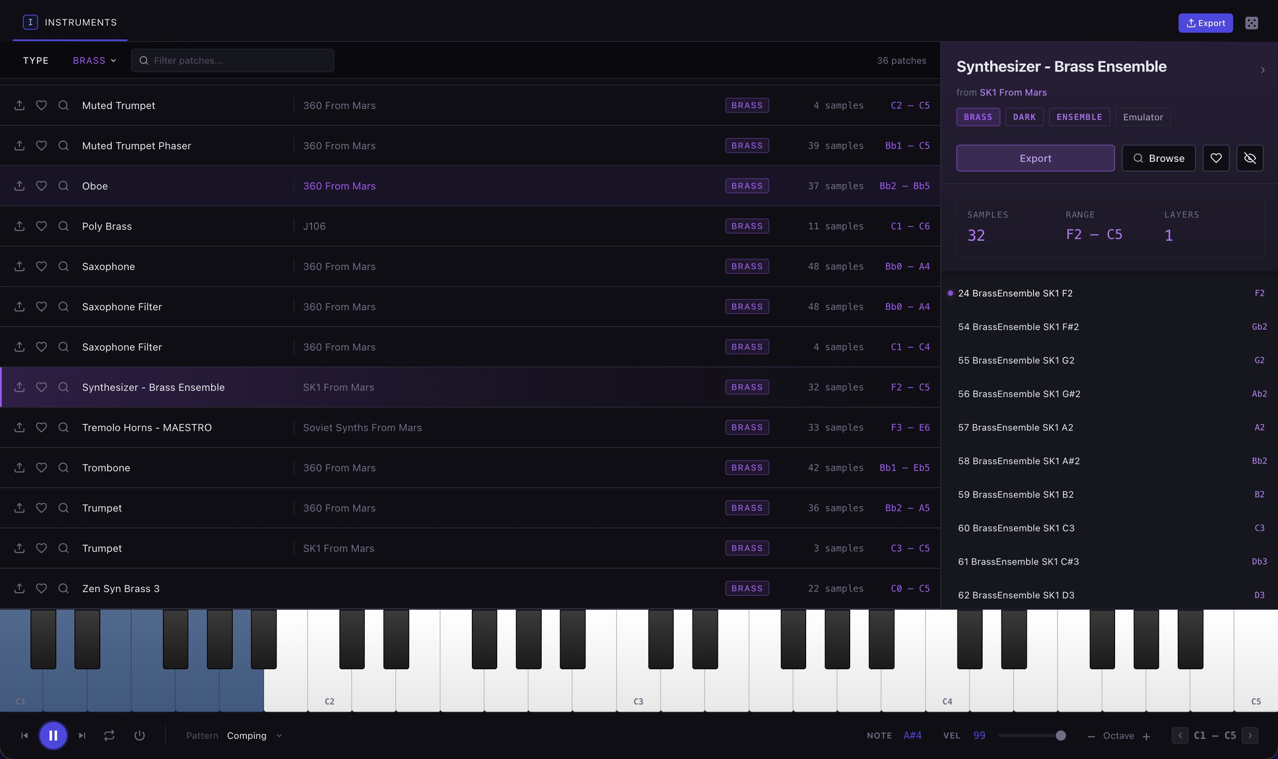1278x759 pixels.
Task: Click the export icon on Trumpet SK1 From Mars row
Action: (x=19, y=548)
